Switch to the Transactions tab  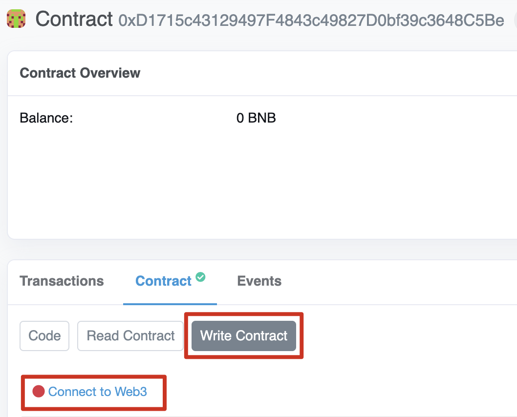pyautogui.click(x=62, y=281)
